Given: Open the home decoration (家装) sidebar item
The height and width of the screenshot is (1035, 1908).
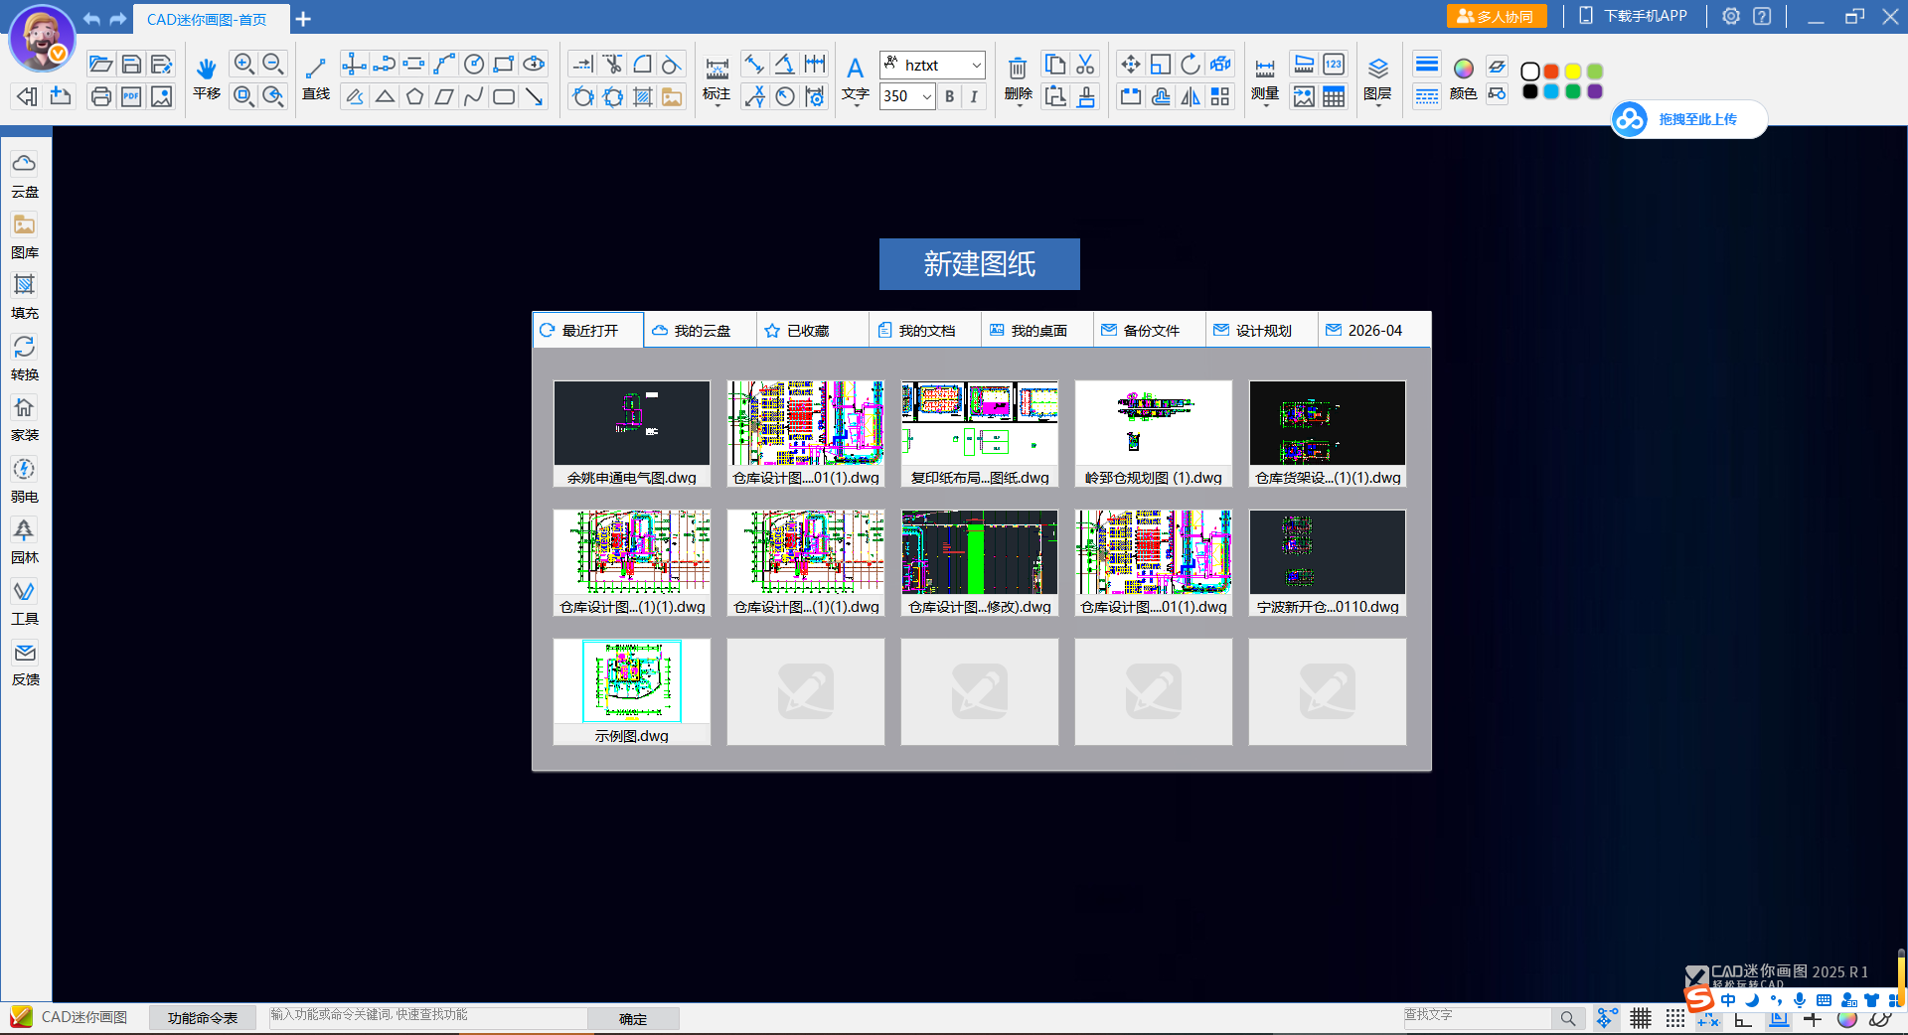Looking at the screenshot, I should [25, 419].
